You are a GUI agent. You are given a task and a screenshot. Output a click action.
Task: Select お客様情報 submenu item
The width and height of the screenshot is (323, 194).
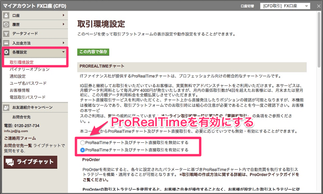coord(20,90)
